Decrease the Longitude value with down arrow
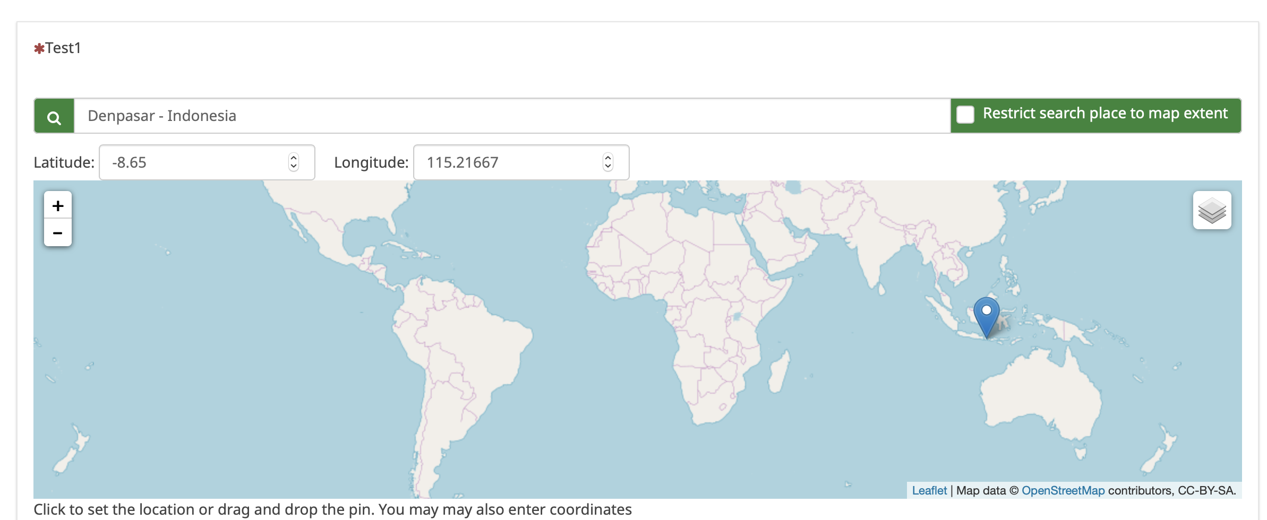The image size is (1267, 520). click(608, 167)
